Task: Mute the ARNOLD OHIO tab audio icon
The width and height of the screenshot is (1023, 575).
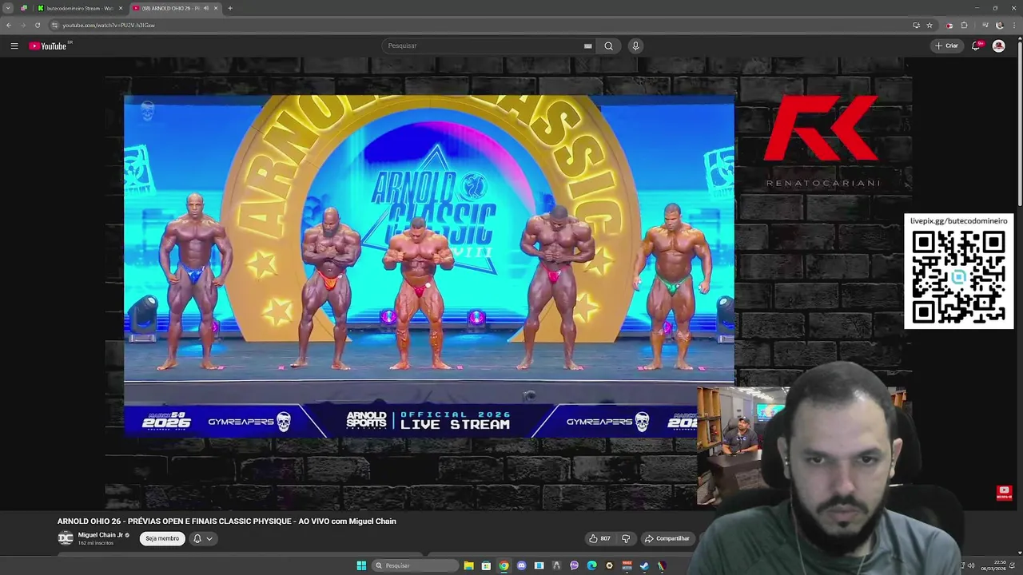Action: click(x=206, y=8)
